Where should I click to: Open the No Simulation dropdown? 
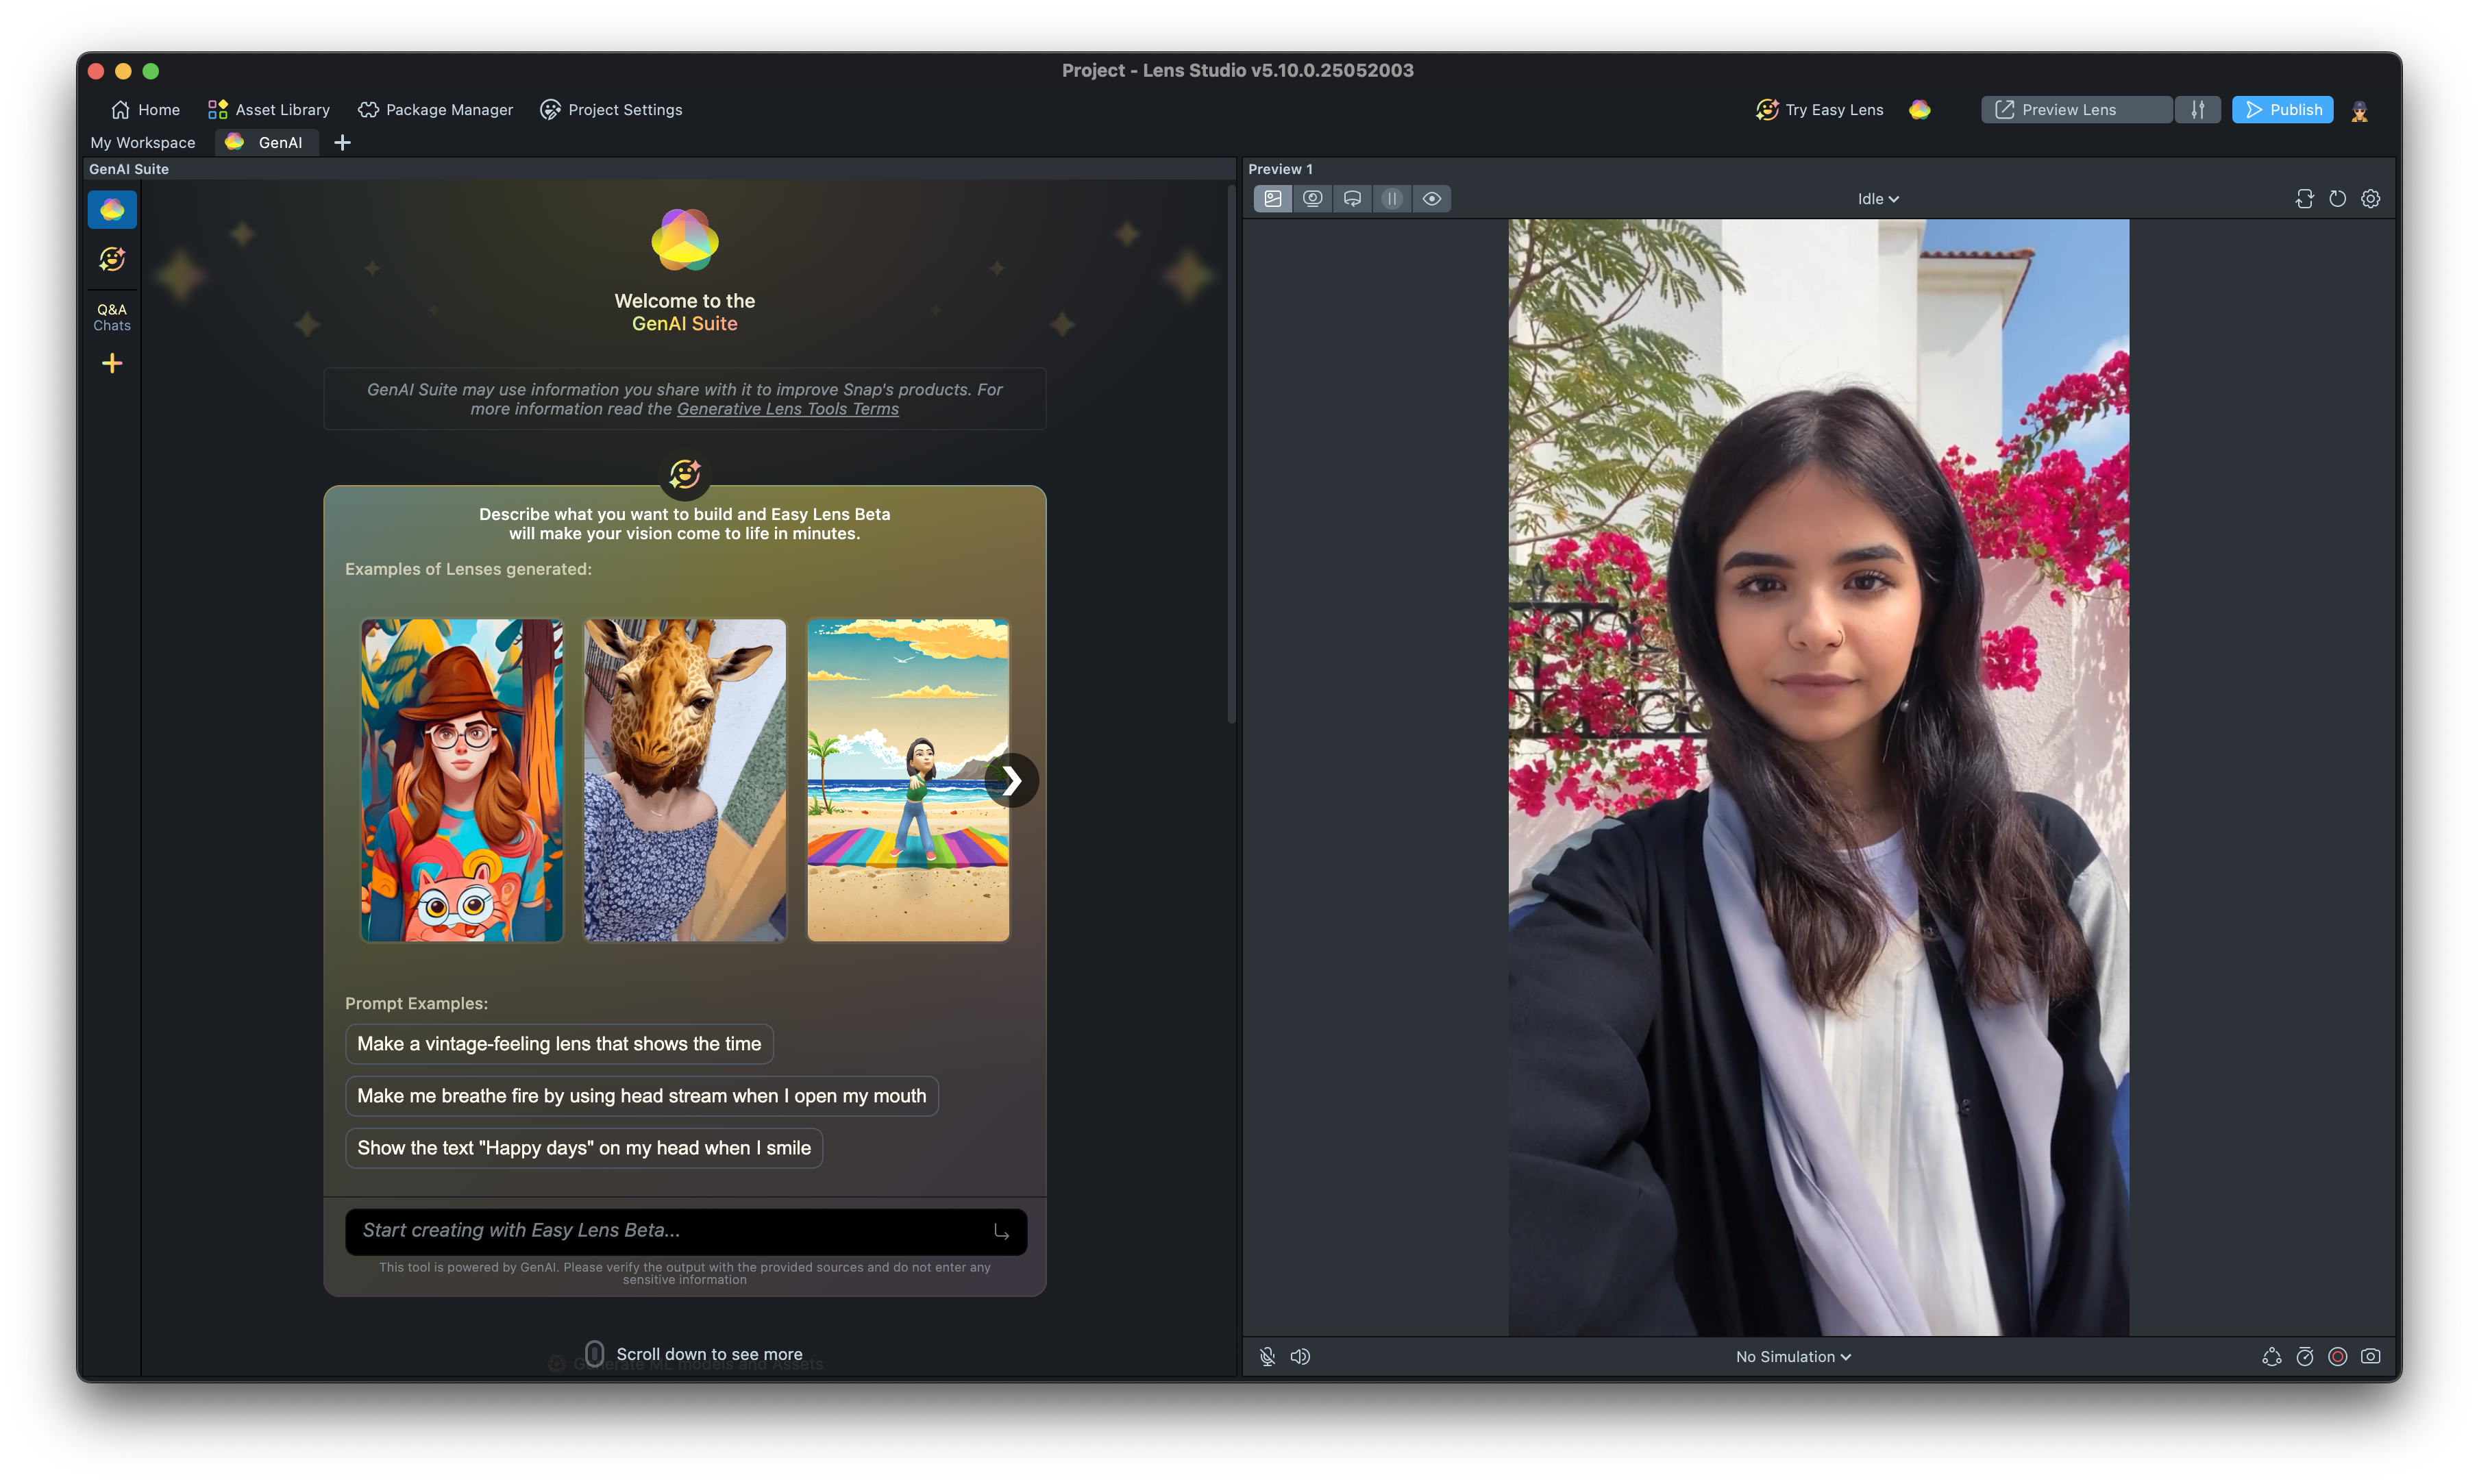(1792, 1357)
